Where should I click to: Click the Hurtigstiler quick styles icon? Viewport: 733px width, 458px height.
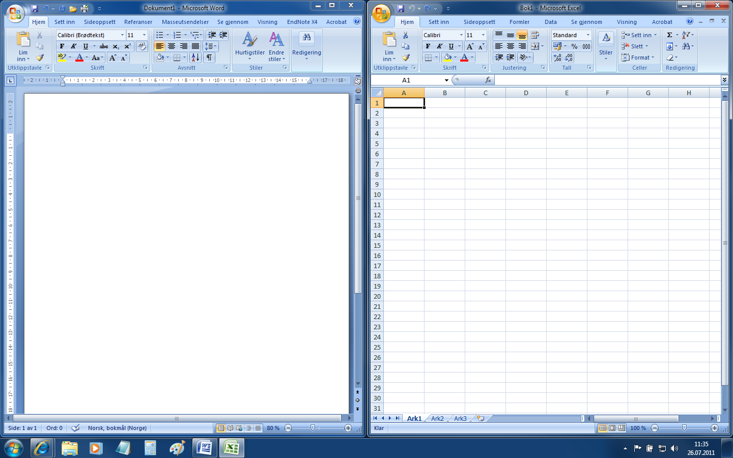point(249,39)
